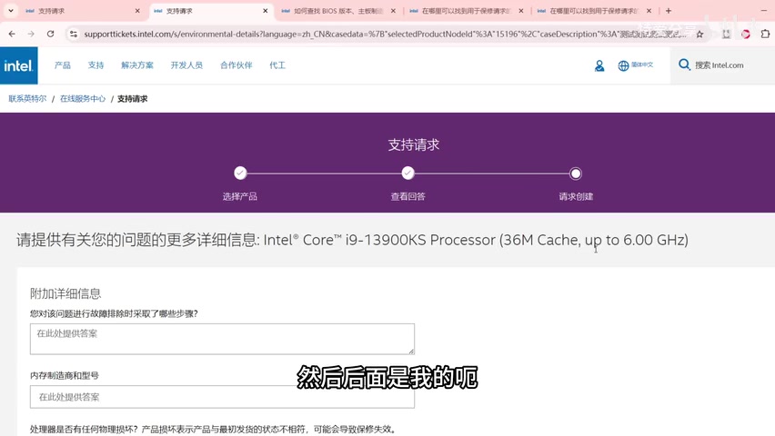Close the active 支持请求 tab
The image size is (775, 436).
tap(266, 10)
